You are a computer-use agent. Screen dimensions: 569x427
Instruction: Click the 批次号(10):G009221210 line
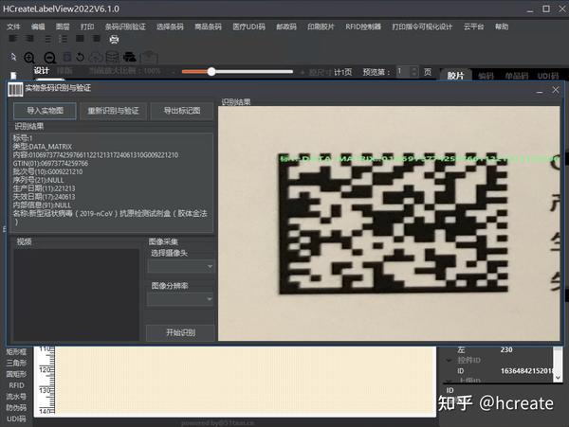[48, 171]
